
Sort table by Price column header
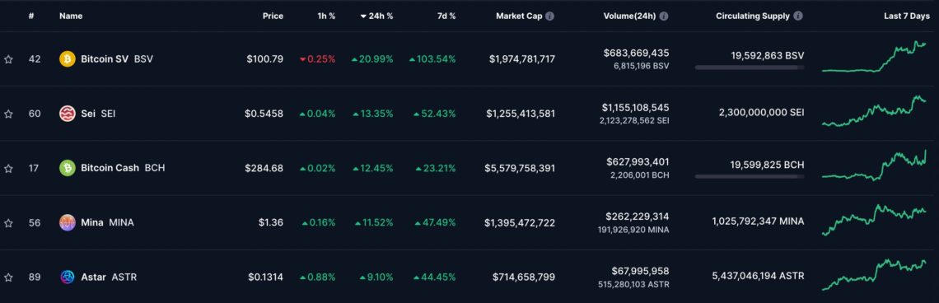(x=273, y=16)
